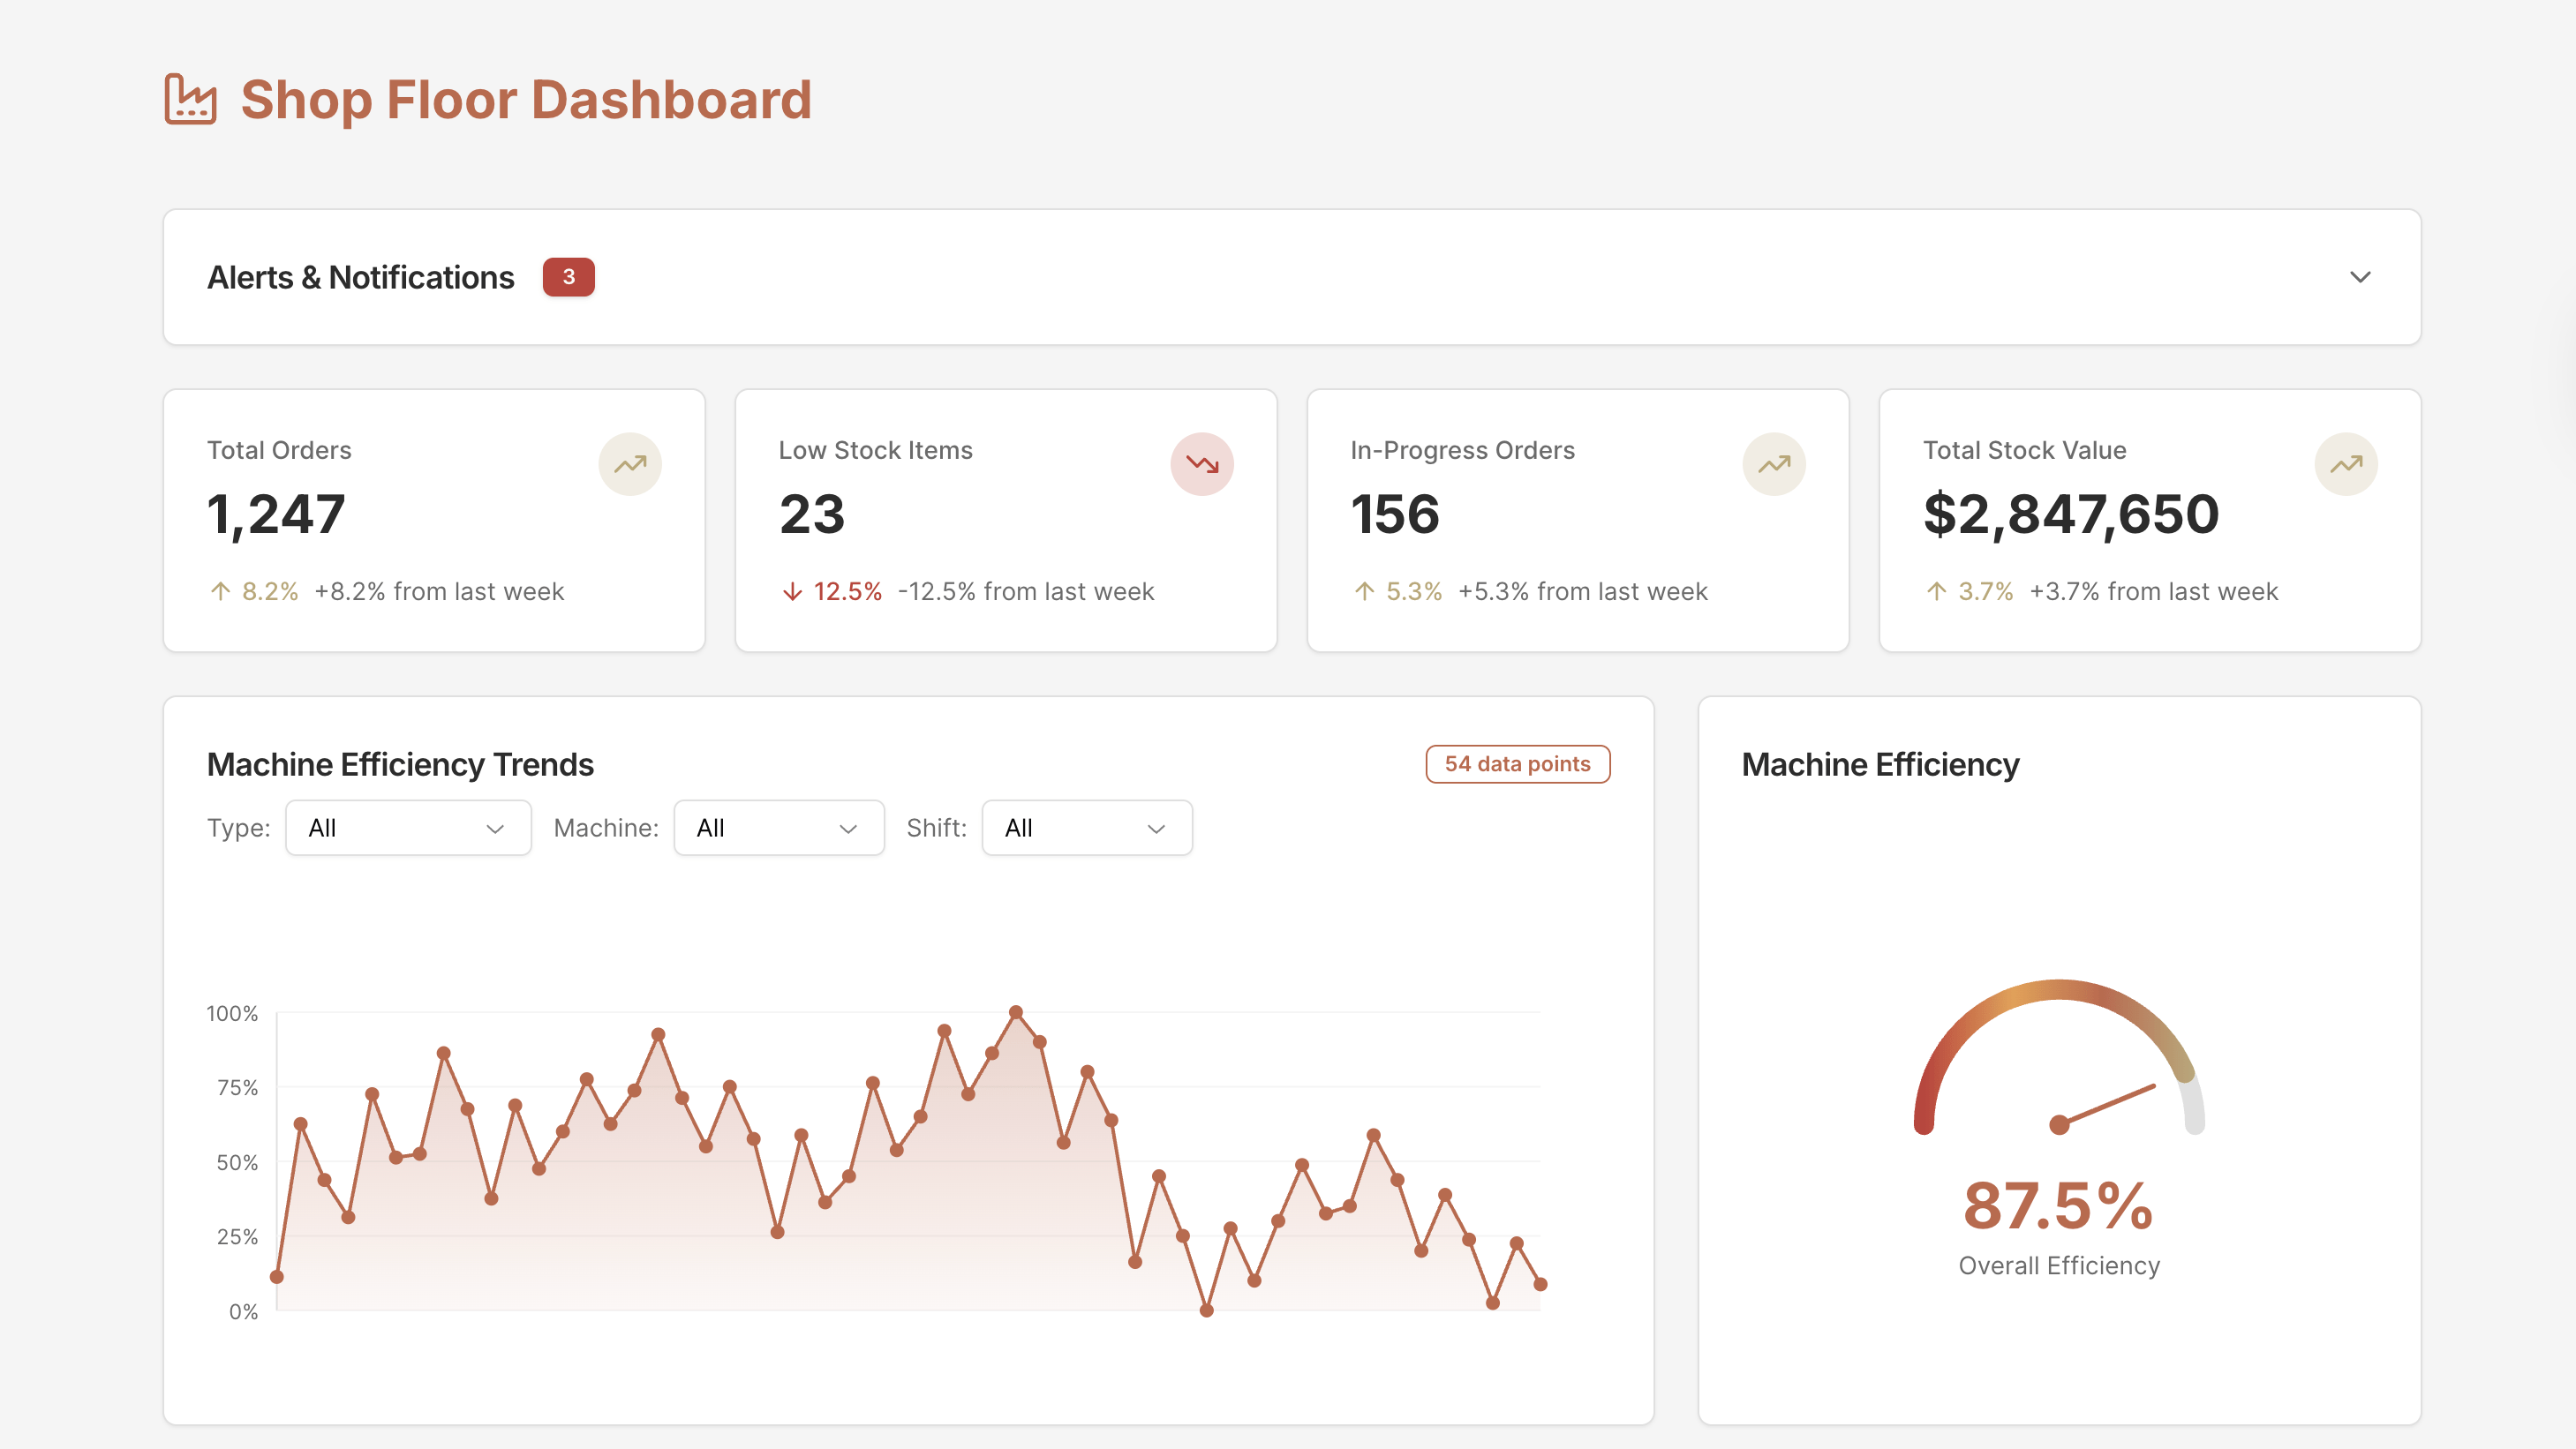Viewport: 2576px width, 1449px height.
Task: Click the $2,847,650 stock value figure
Action: pyautogui.click(x=2070, y=514)
